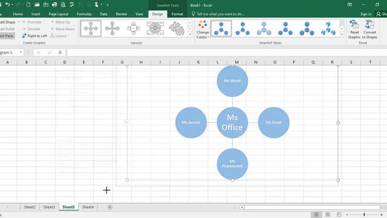The image size is (387, 218).
Task: Select the first Simple Fill SmartArt style
Action: pos(221,28)
